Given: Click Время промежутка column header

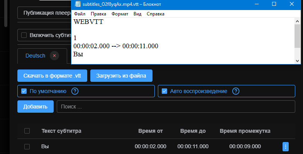Looking at the screenshot, I should [x=245, y=131].
